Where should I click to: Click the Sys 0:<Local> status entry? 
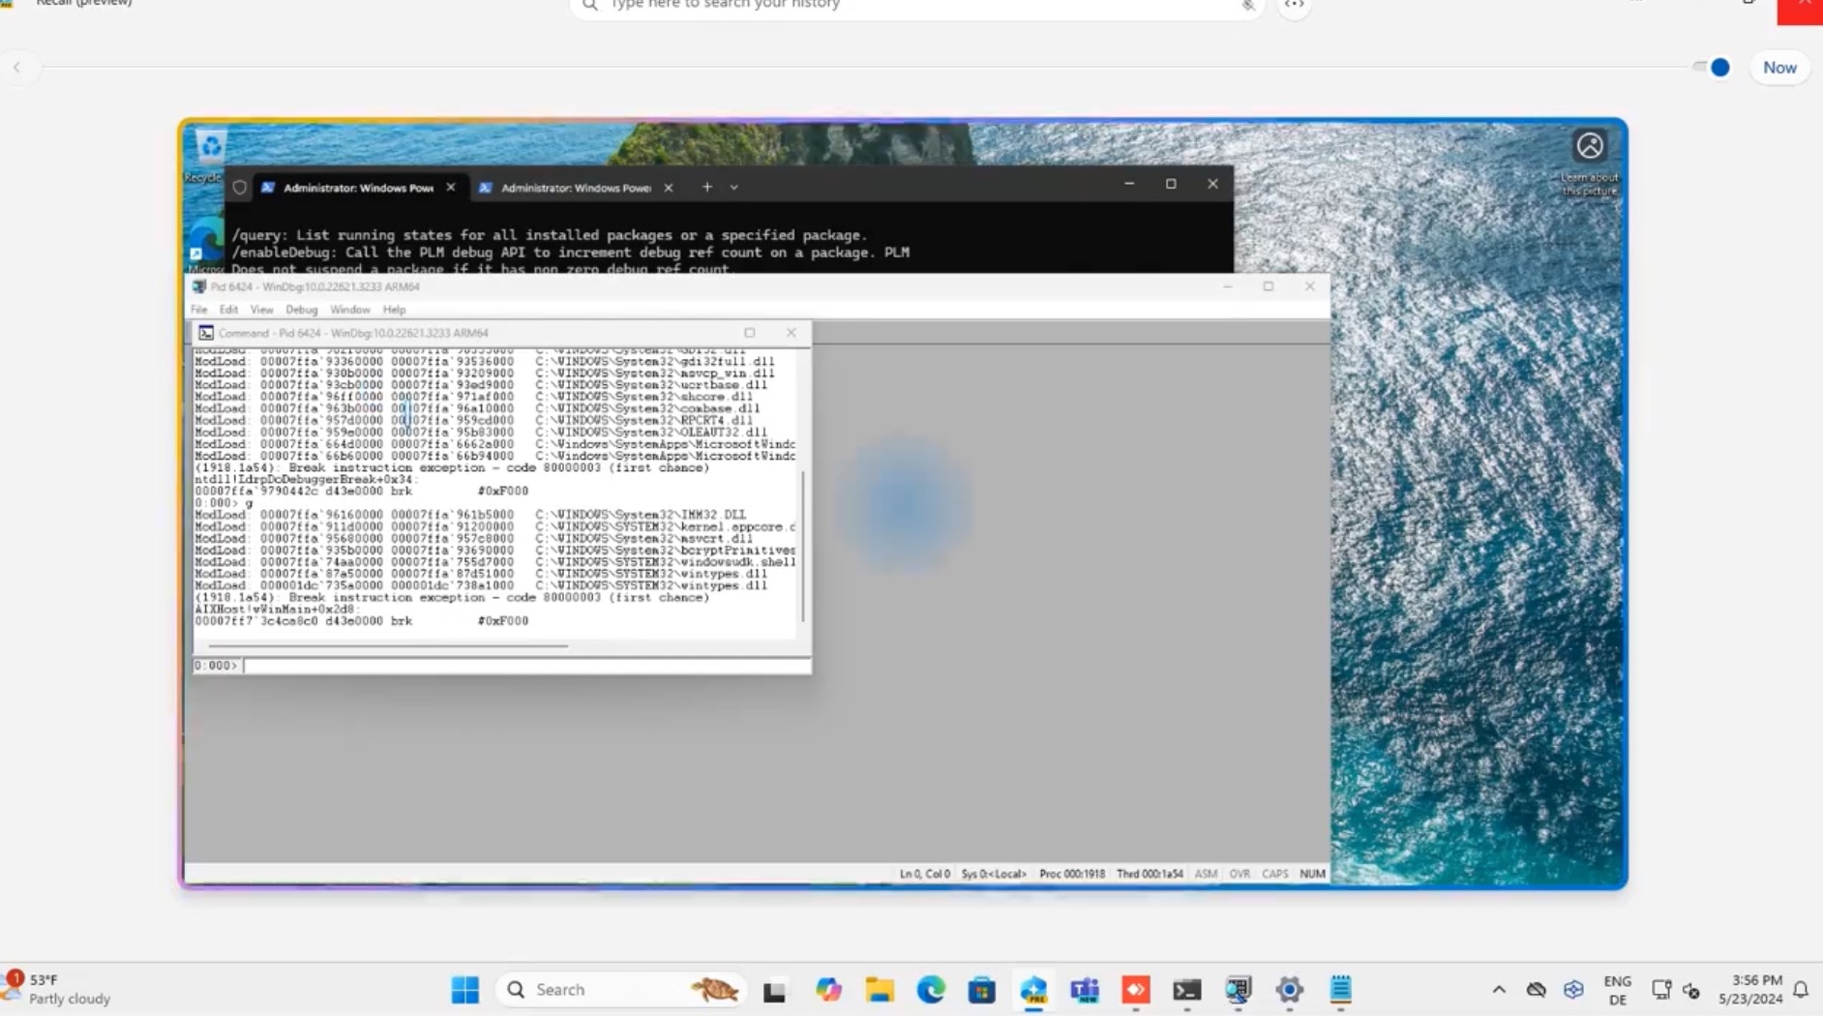[994, 874]
